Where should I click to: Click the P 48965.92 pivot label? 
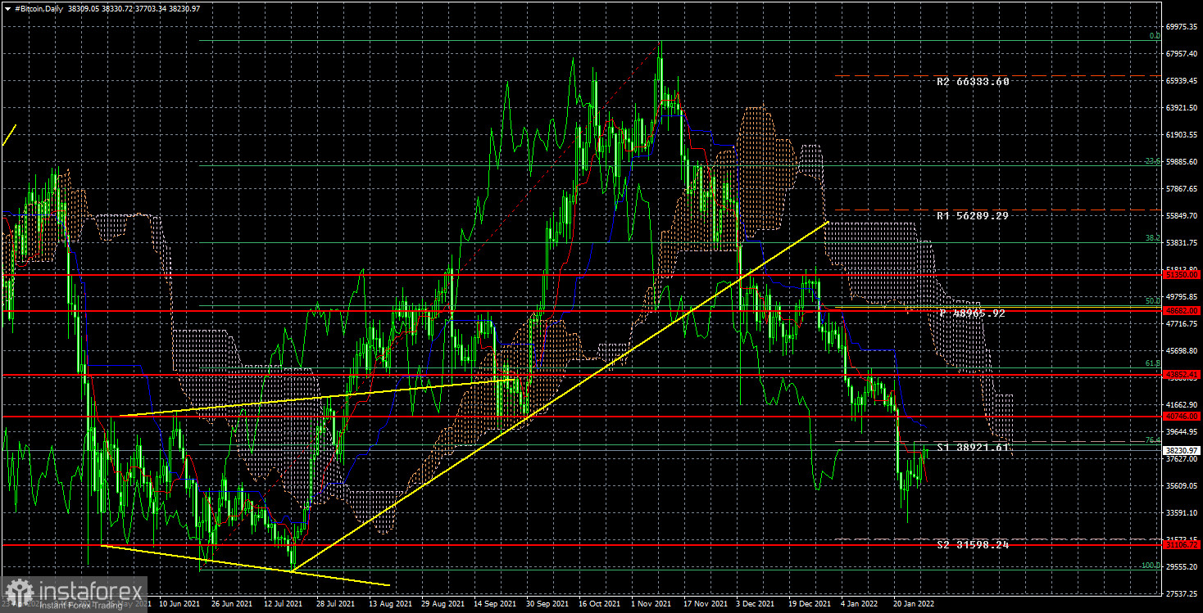[972, 313]
